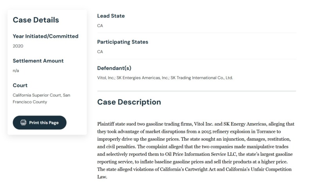Click the Participating States heading
The image size is (313, 186).
(x=122, y=42)
